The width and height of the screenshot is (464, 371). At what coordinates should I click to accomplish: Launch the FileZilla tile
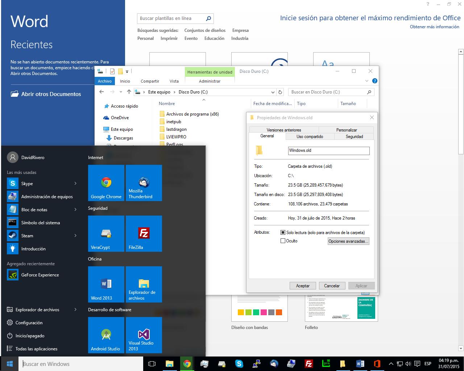[x=144, y=234]
